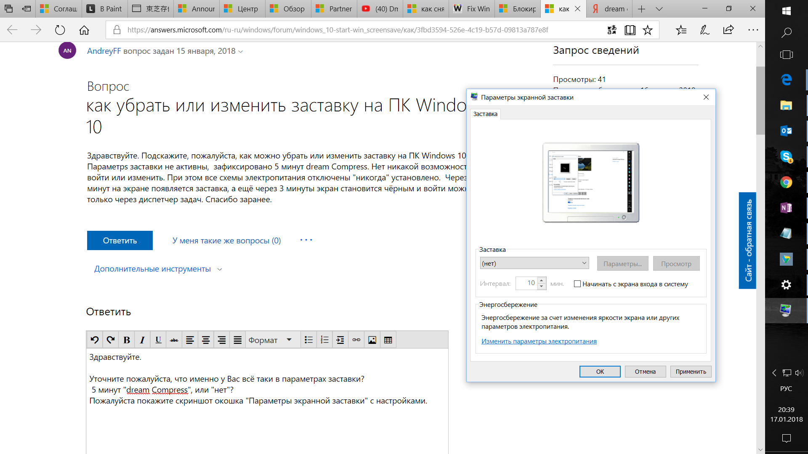Click Сайт - обратная связь side button

tap(748, 240)
